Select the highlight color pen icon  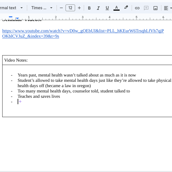coord(126,8)
